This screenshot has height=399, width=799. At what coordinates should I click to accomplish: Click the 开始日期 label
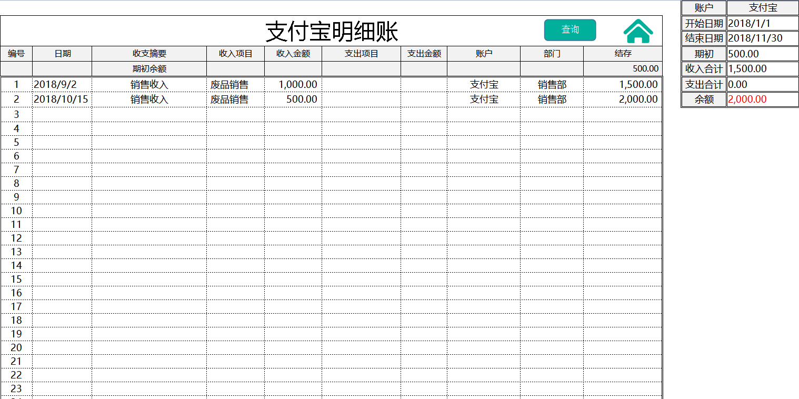704,23
